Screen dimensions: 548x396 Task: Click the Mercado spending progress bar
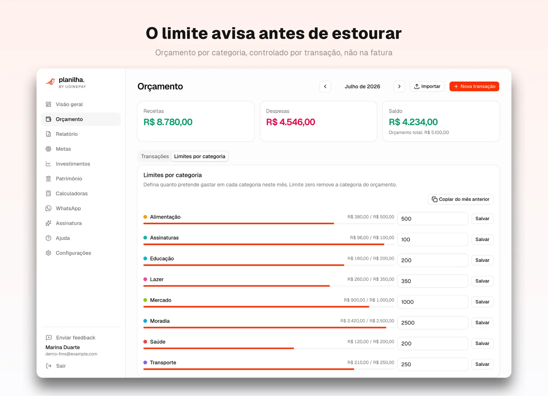(269, 307)
